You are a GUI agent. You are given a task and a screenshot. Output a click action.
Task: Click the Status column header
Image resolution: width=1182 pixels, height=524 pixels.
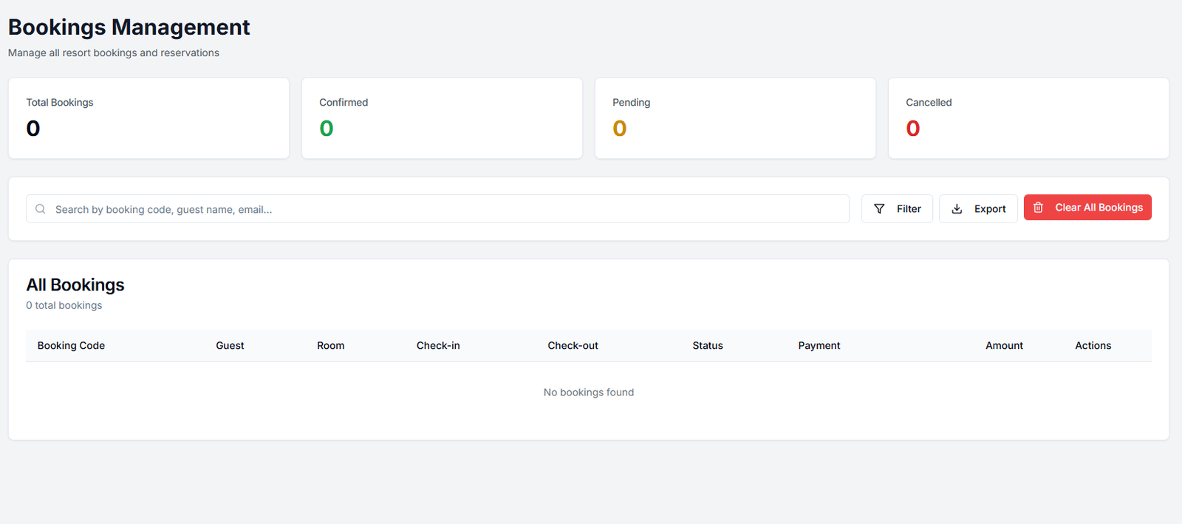708,346
